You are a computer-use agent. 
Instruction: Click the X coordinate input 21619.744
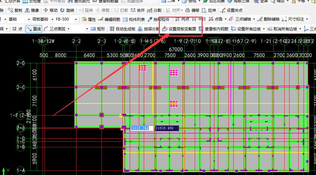click(x=142, y=128)
